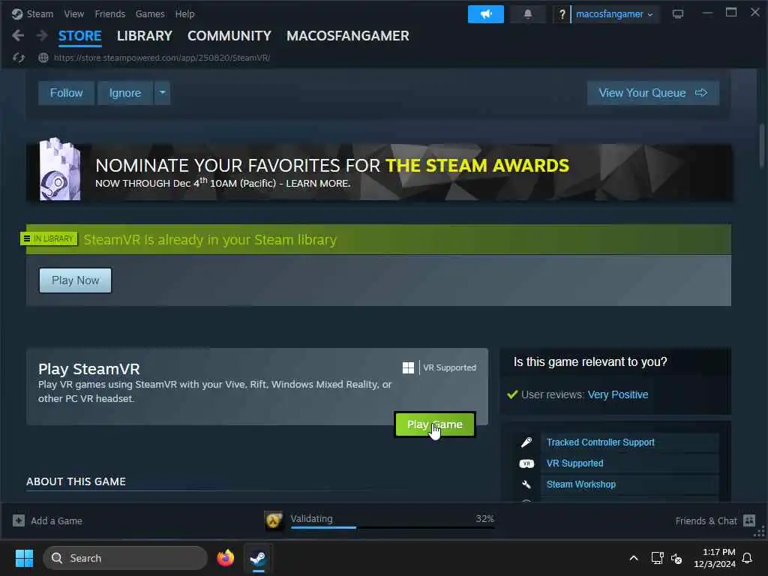
Task: Click the Play SteamVR title text
Action: (88, 369)
